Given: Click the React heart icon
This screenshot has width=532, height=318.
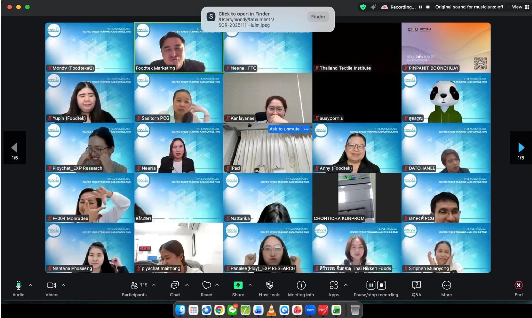Looking at the screenshot, I should (x=206, y=286).
